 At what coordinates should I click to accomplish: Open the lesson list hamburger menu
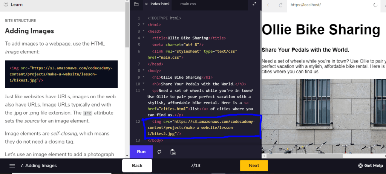click(12, 166)
